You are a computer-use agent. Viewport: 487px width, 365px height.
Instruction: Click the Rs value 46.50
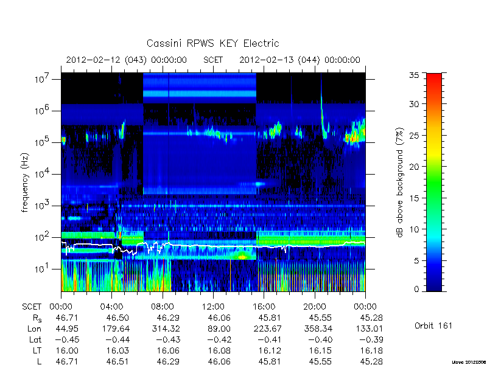tap(117, 318)
